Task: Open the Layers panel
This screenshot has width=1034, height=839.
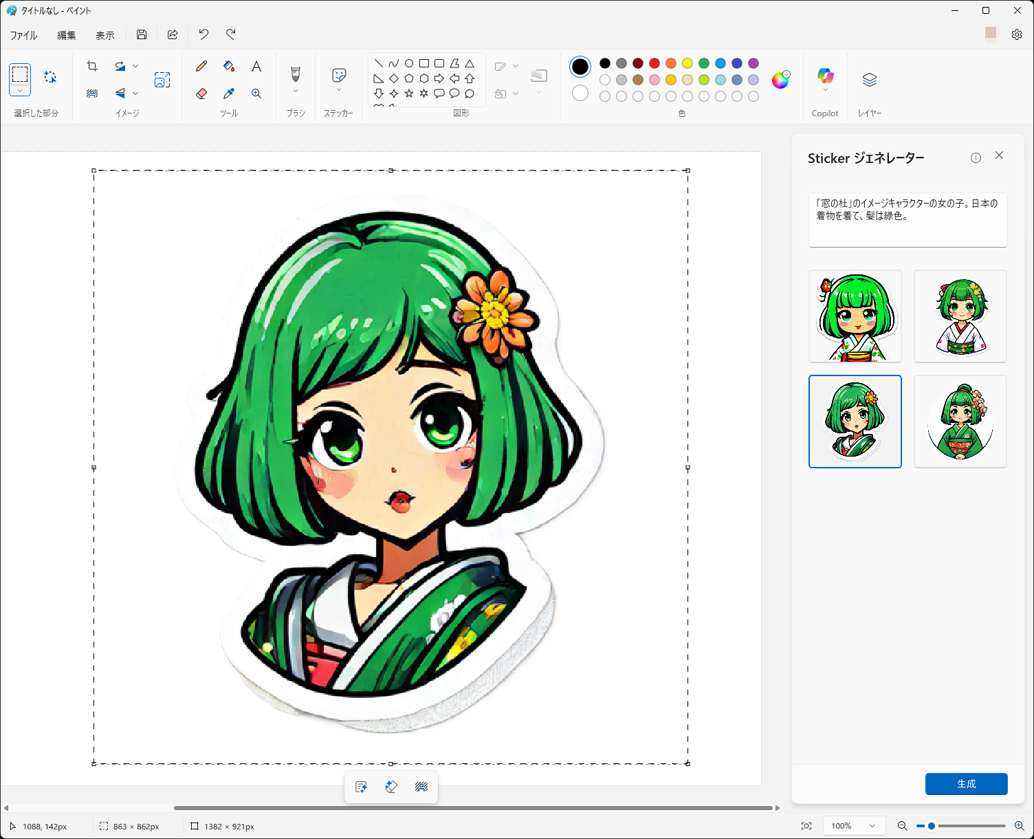Action: pos(870,80)
